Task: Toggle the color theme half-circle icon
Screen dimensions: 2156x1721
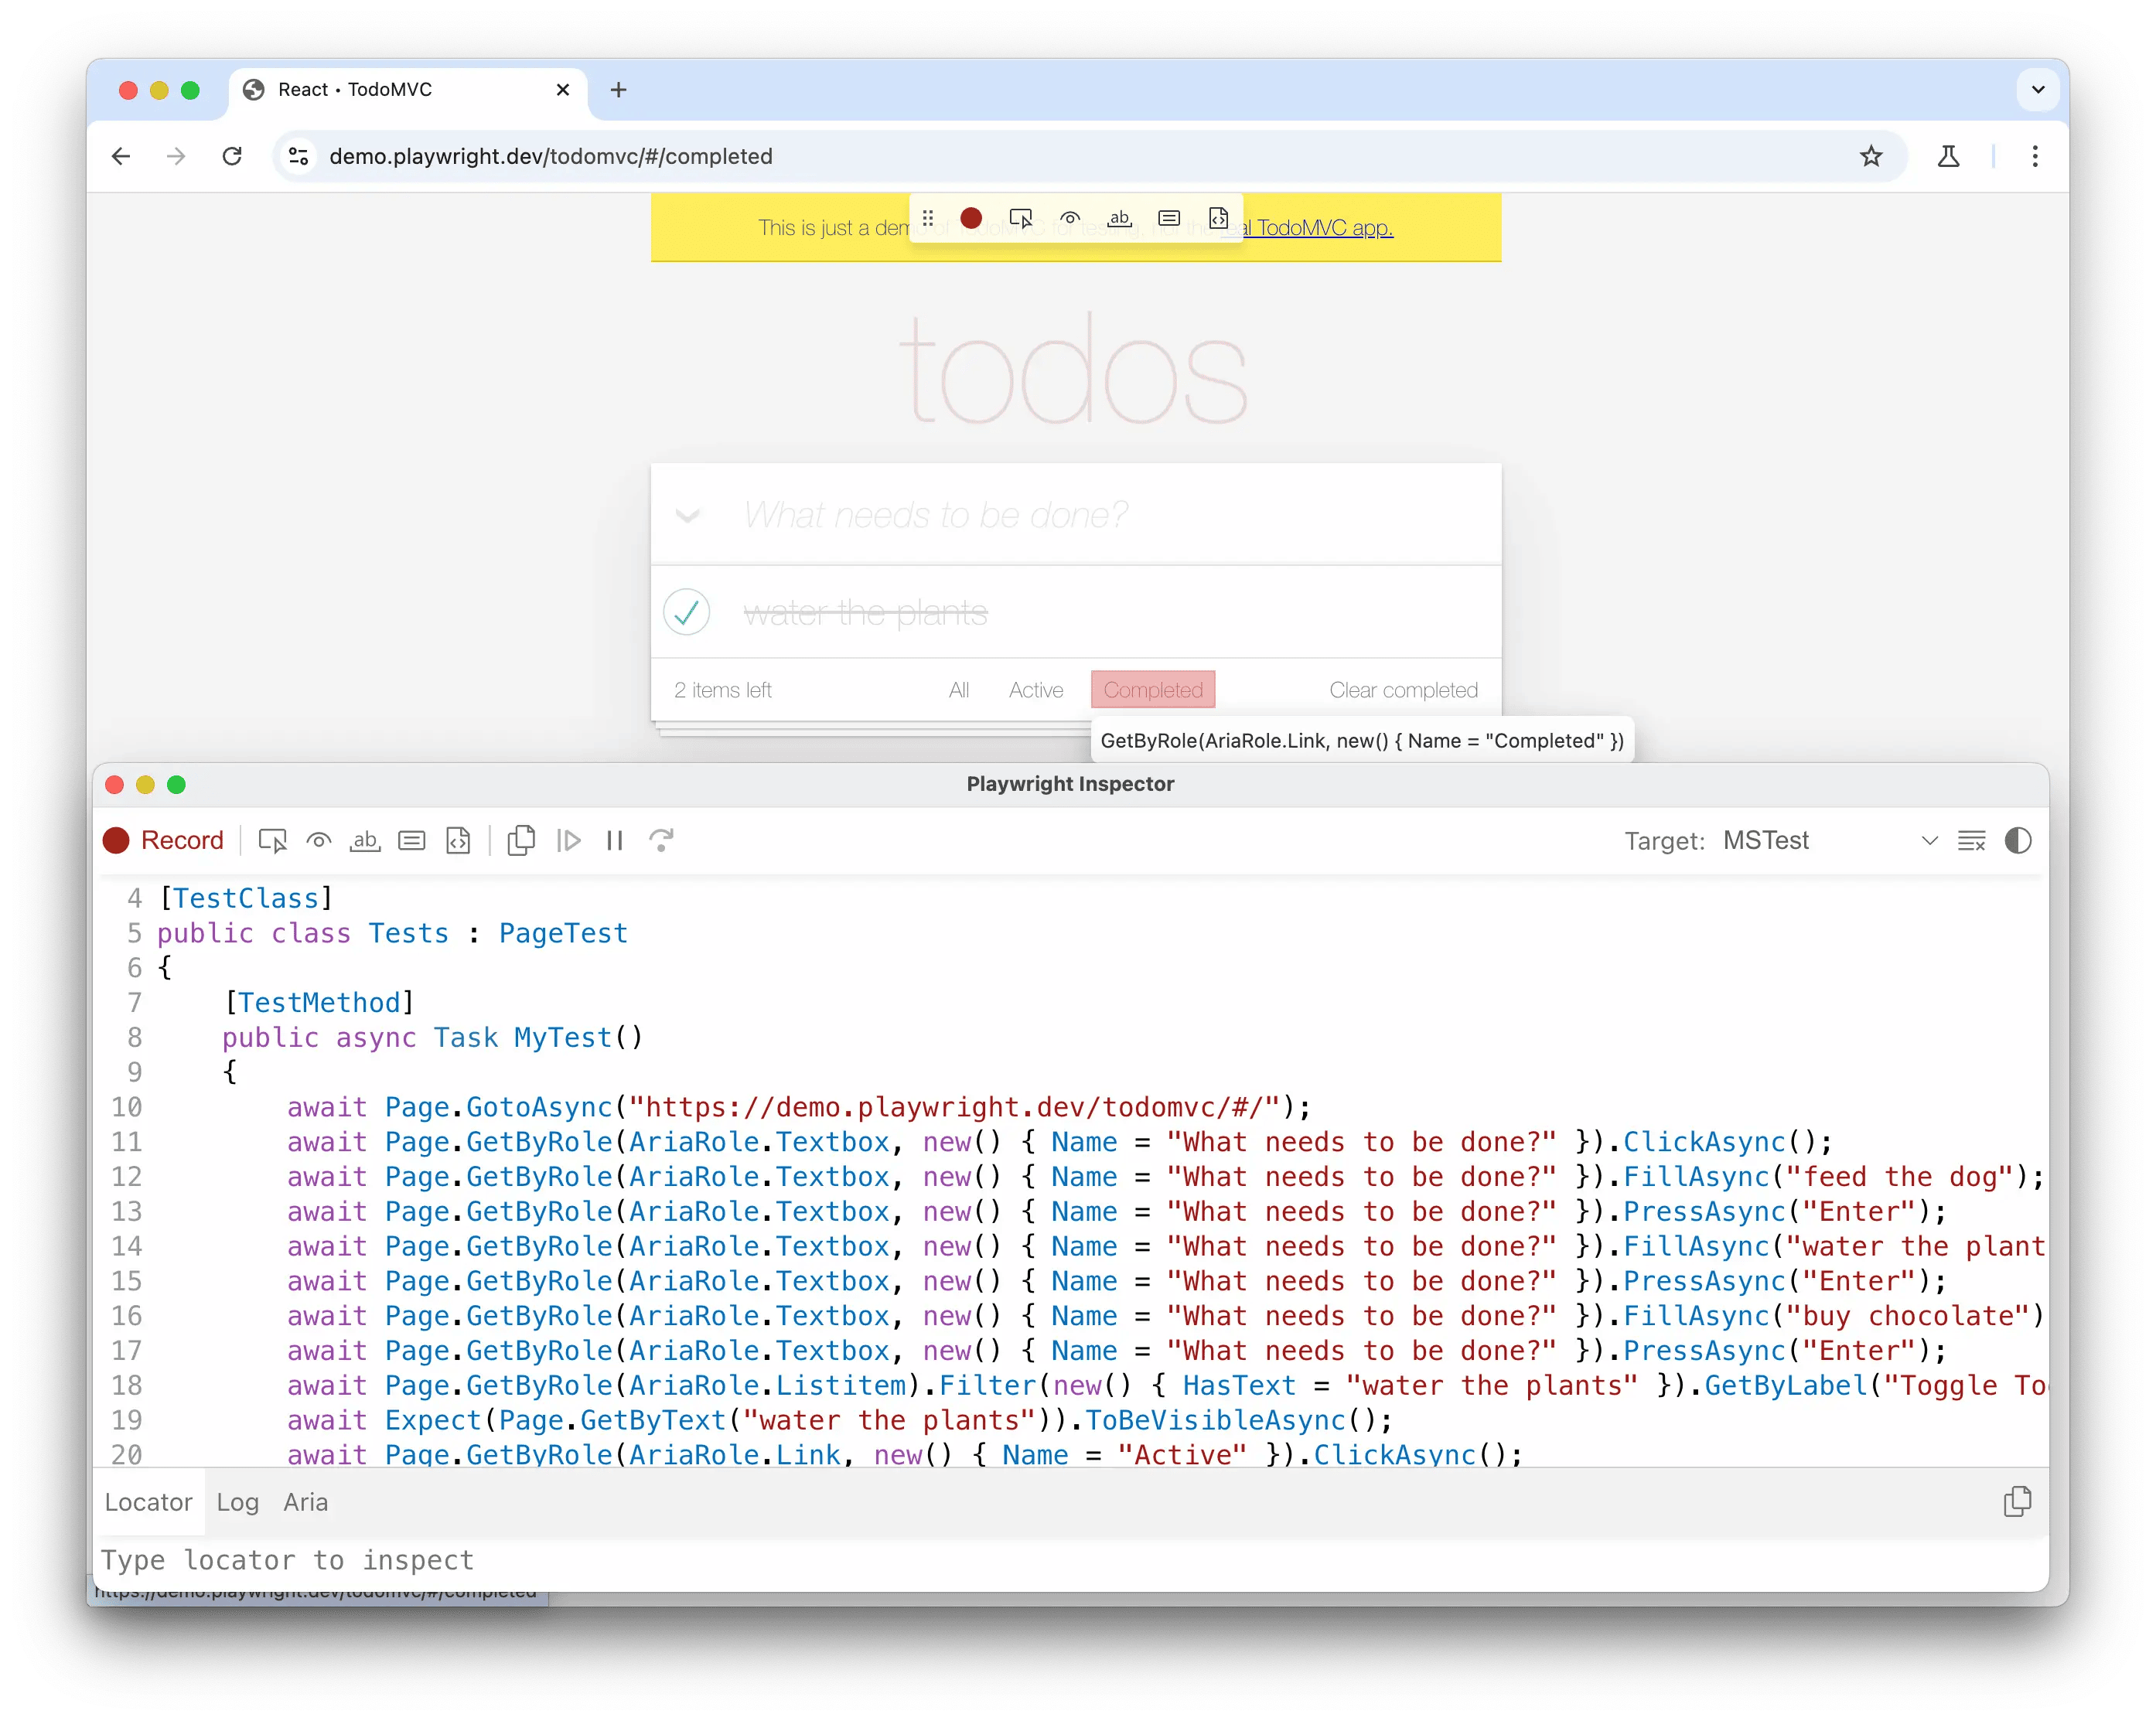Action: tap(2018, 841)
